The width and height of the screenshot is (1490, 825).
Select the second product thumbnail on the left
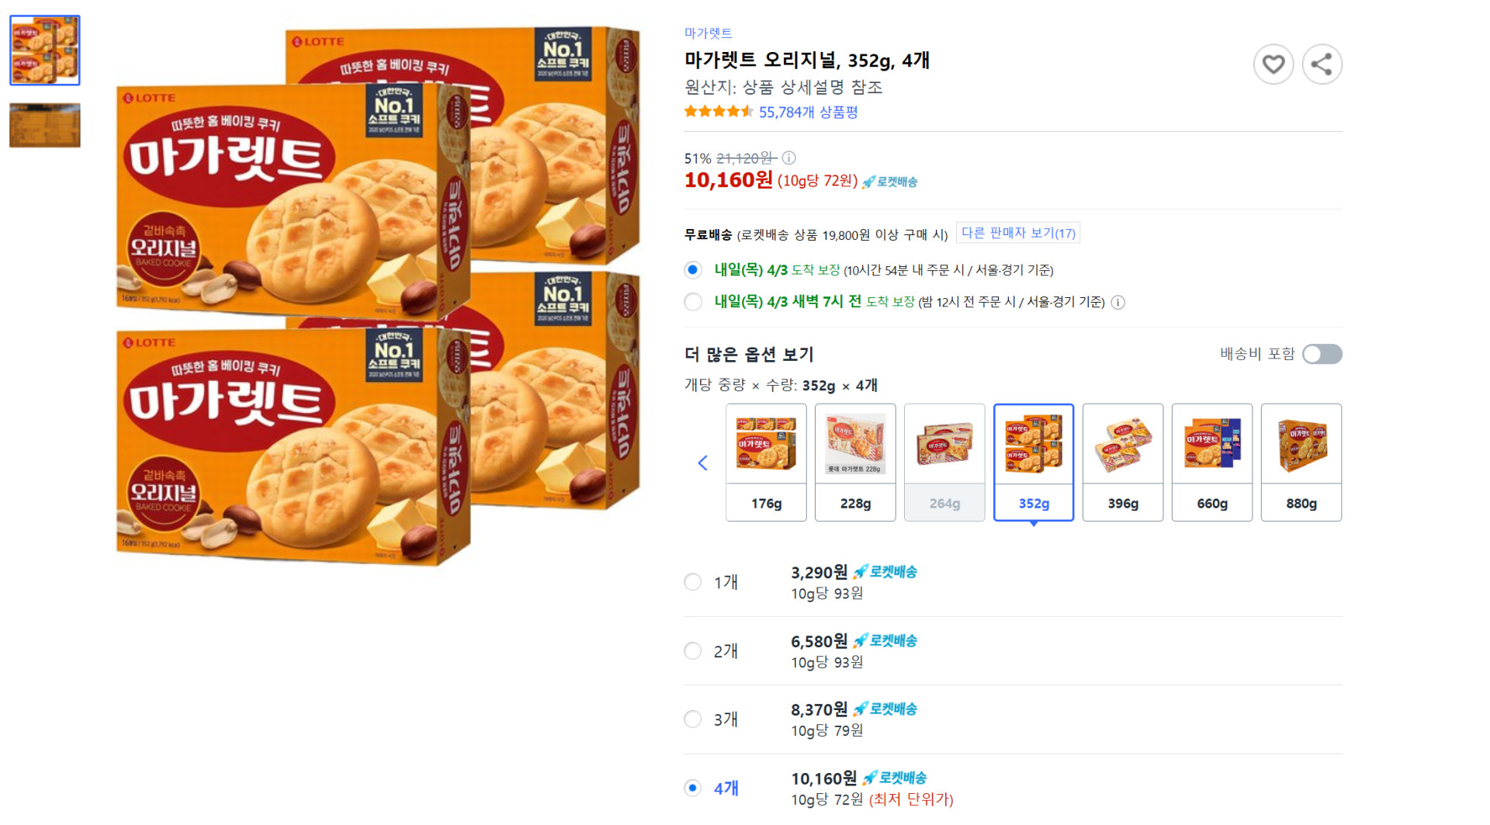pos(44,126)
